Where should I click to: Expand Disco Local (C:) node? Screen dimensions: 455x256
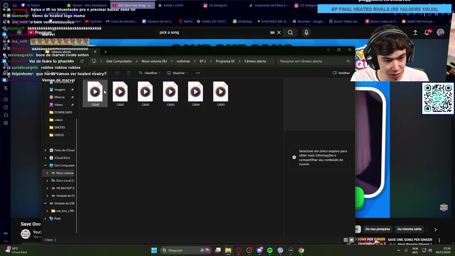pyautogui.click(x=47, y=181)
